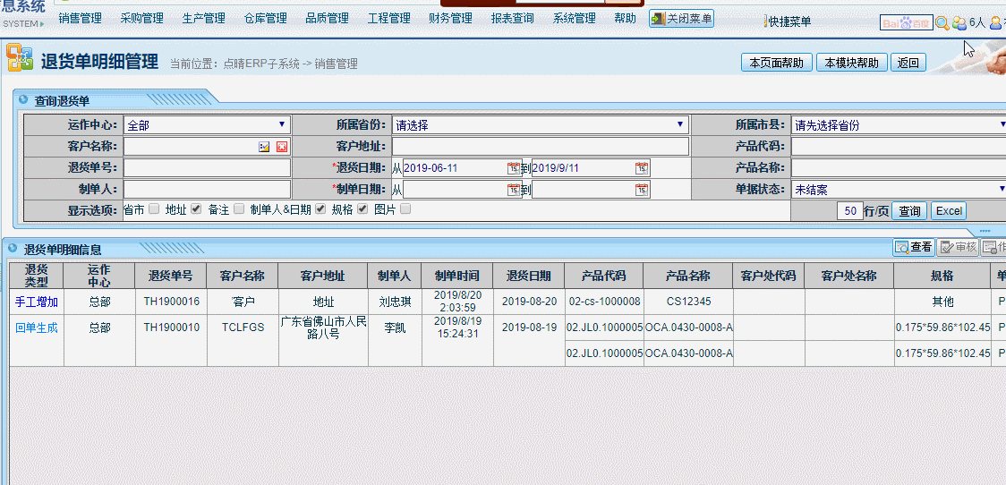Click the red clear customer name icon

[x=282, y=147]
